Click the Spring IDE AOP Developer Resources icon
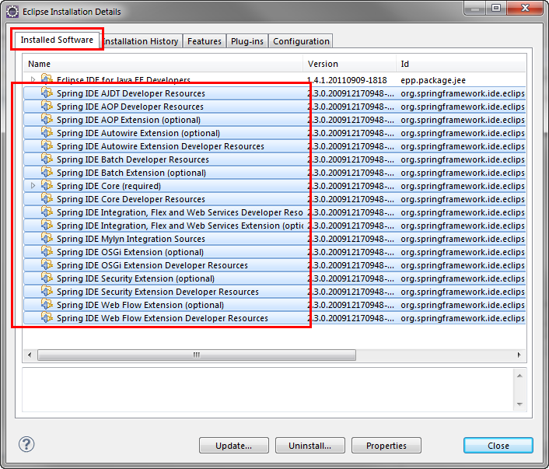 click(x=47, y=107)
